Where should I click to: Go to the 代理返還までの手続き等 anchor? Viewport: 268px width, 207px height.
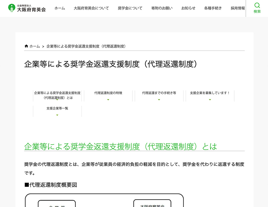[159, 93]
